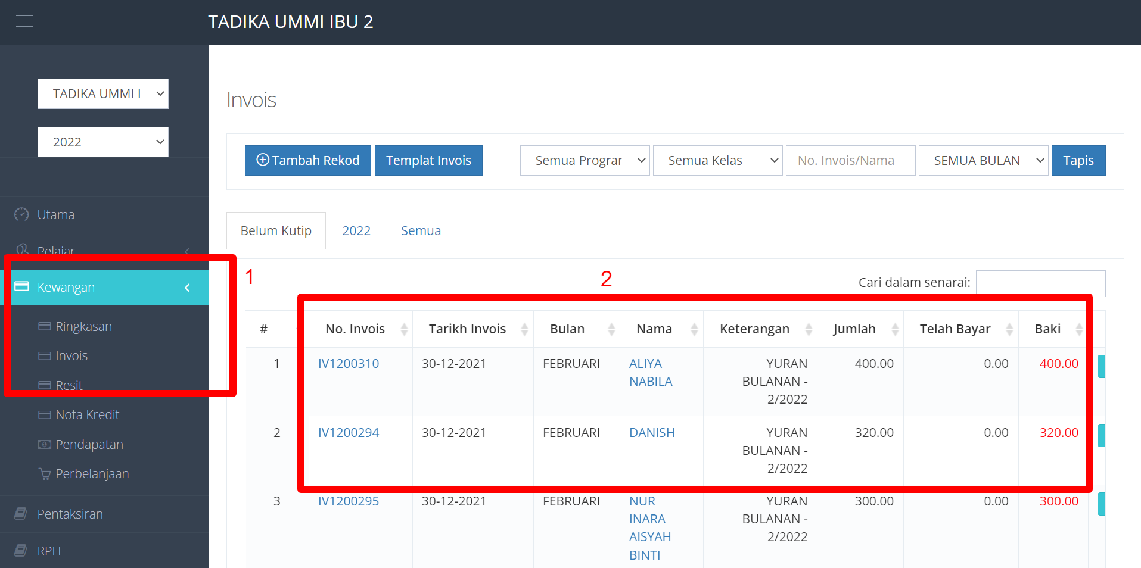This screenshot has height=568, width=1141.
Task: Click the Perbelanjaan shopping cart icon
Action: coord(45,474)
